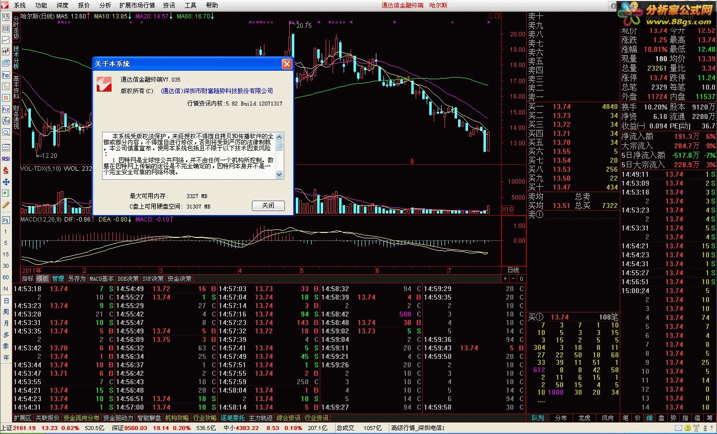Select the 筹 tab at bottom right
Image resolution: width=717 pixels, height=434 pixels.
(710, 418)
